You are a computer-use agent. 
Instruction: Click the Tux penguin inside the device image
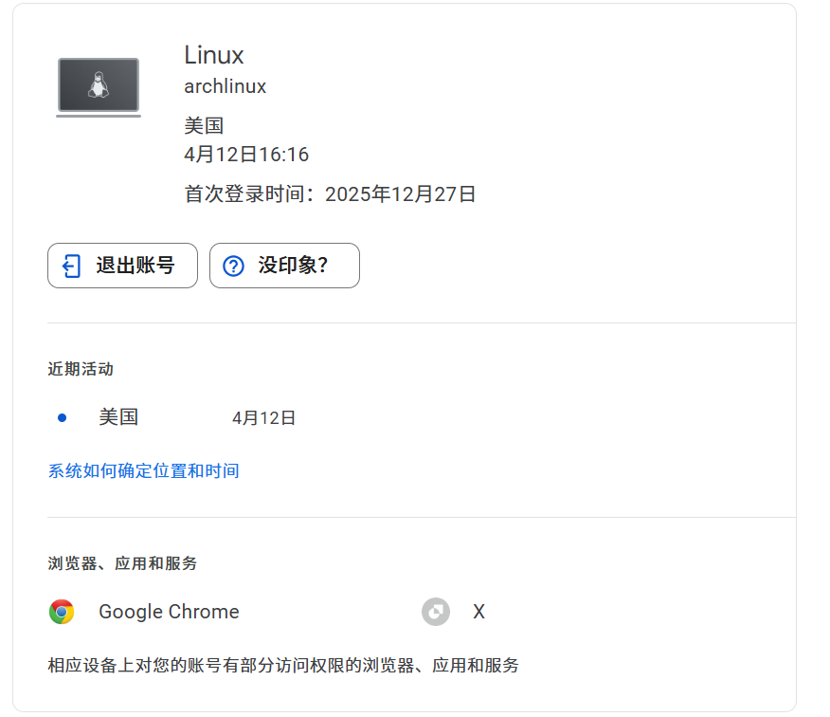click(x=99, y=83)
